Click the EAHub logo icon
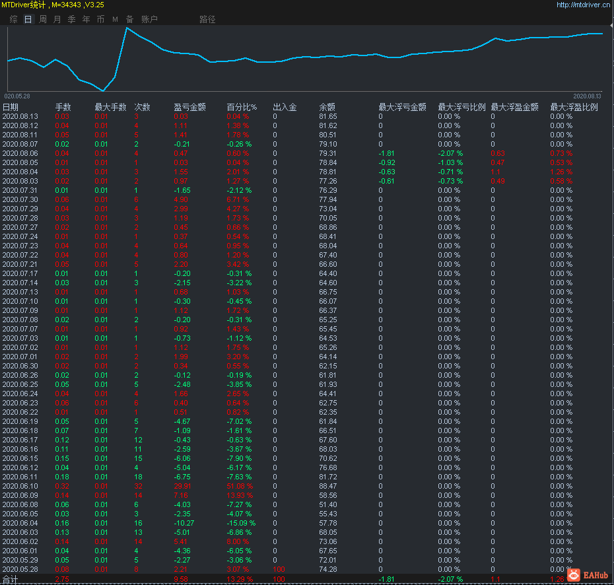Viewport: 614px width, 585px height. pyautogui.click(x=572, y=576)
